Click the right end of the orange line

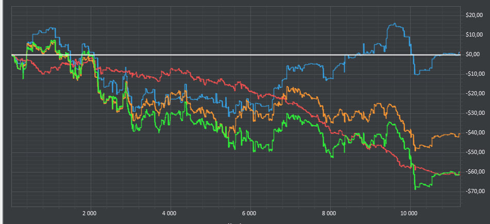459,134
